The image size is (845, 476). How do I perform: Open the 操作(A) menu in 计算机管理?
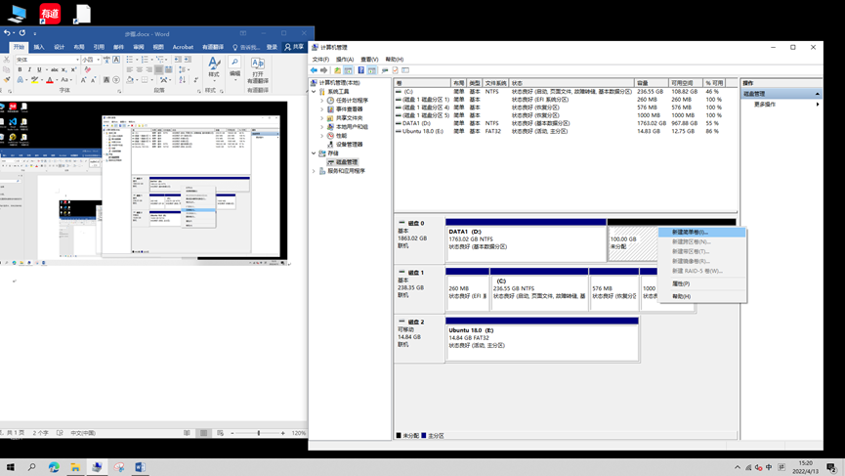click(x=345, y=60)
